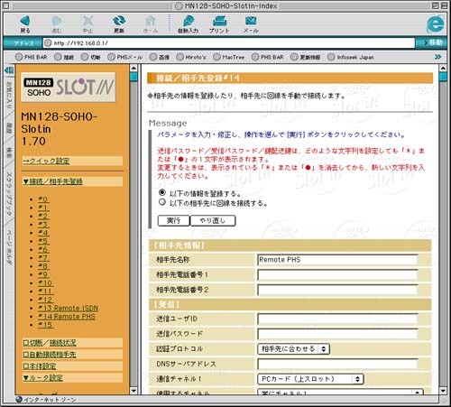Open the PHSメール favorite in favorites bar
Image resolution: width=451 pixels, height=407 pixels.
[125, 57]
